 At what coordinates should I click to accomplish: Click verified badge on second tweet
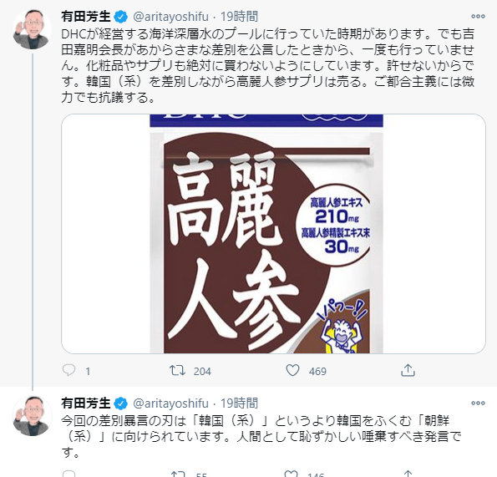tap(121, 403)
